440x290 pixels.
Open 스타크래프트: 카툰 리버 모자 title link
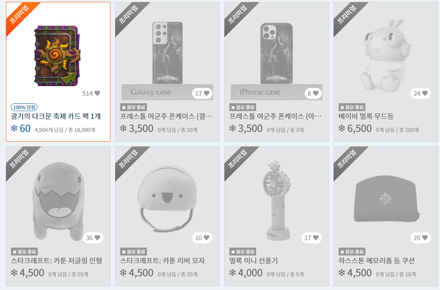pyautogui.click(x=163, y=261)
